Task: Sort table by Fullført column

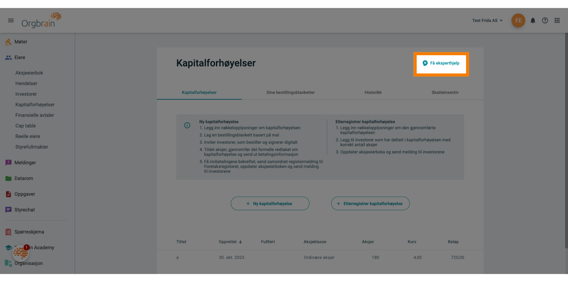Action: pyautogui.click(x=268, y=242)
